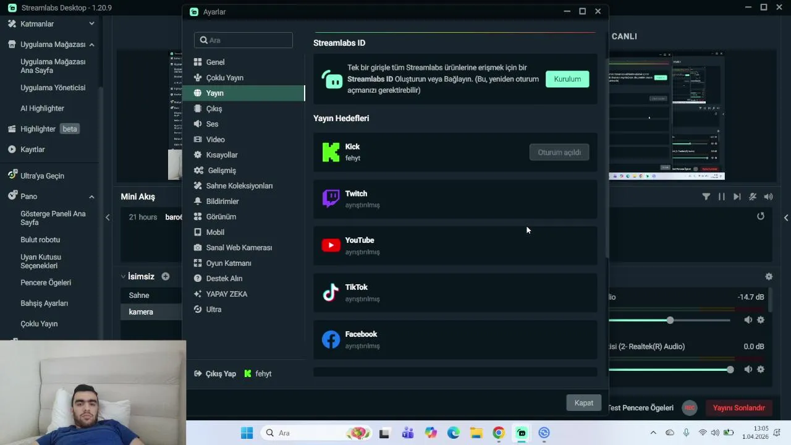The height and width of the screenshot is (445, 791).
Task: Open Bahşiş Ayarları in sidebar
Action: pos(44,303)
